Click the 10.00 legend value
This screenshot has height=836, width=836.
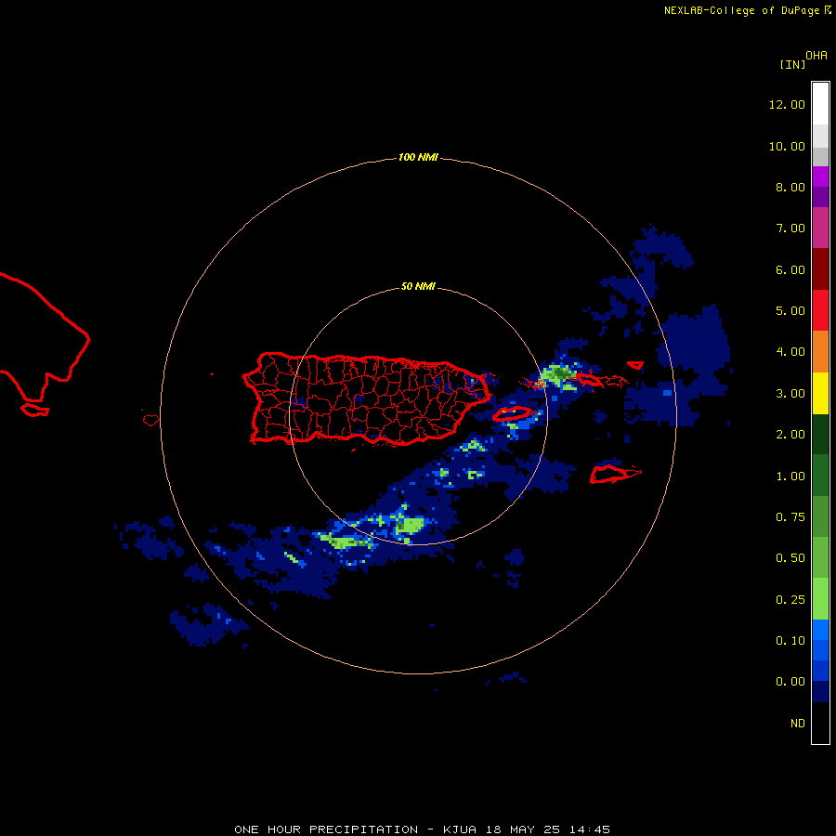(x=787, y=146)
